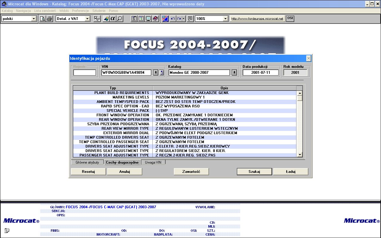The image size is (381, 238).
Task: Select the MARKETING LEVELS row
Action: point(185,97)
